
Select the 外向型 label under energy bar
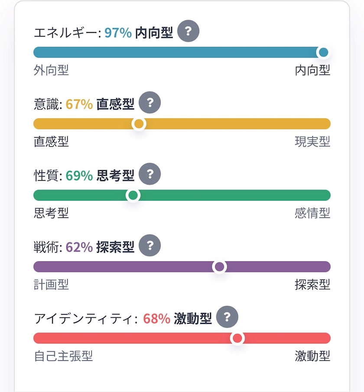(51, 70)
